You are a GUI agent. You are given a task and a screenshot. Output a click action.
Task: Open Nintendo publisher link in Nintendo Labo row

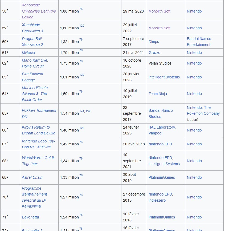[x=194, y=144]
